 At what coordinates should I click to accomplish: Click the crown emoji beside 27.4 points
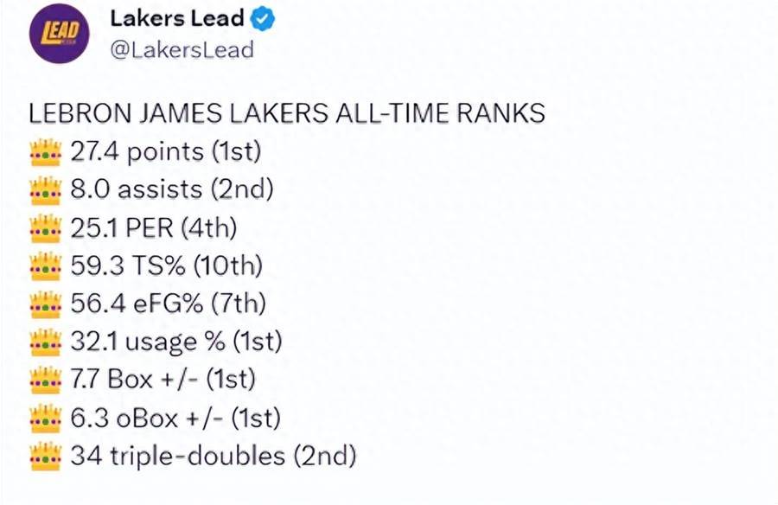46,152
